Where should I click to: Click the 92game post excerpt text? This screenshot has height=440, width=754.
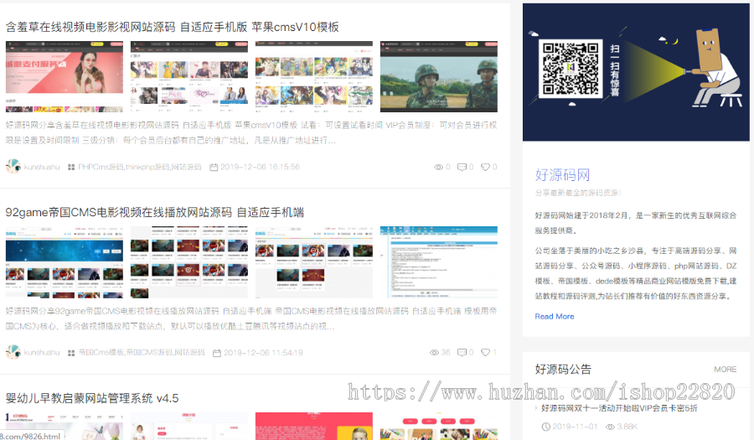tap(251, 318)
